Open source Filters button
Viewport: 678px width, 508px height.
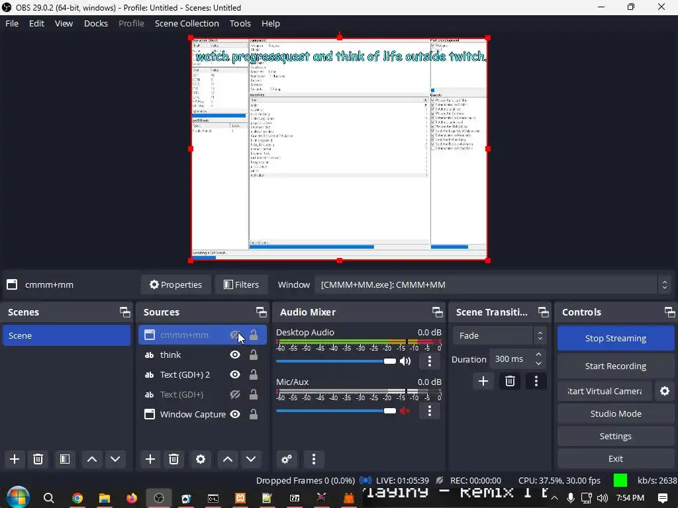coord(241,284)
